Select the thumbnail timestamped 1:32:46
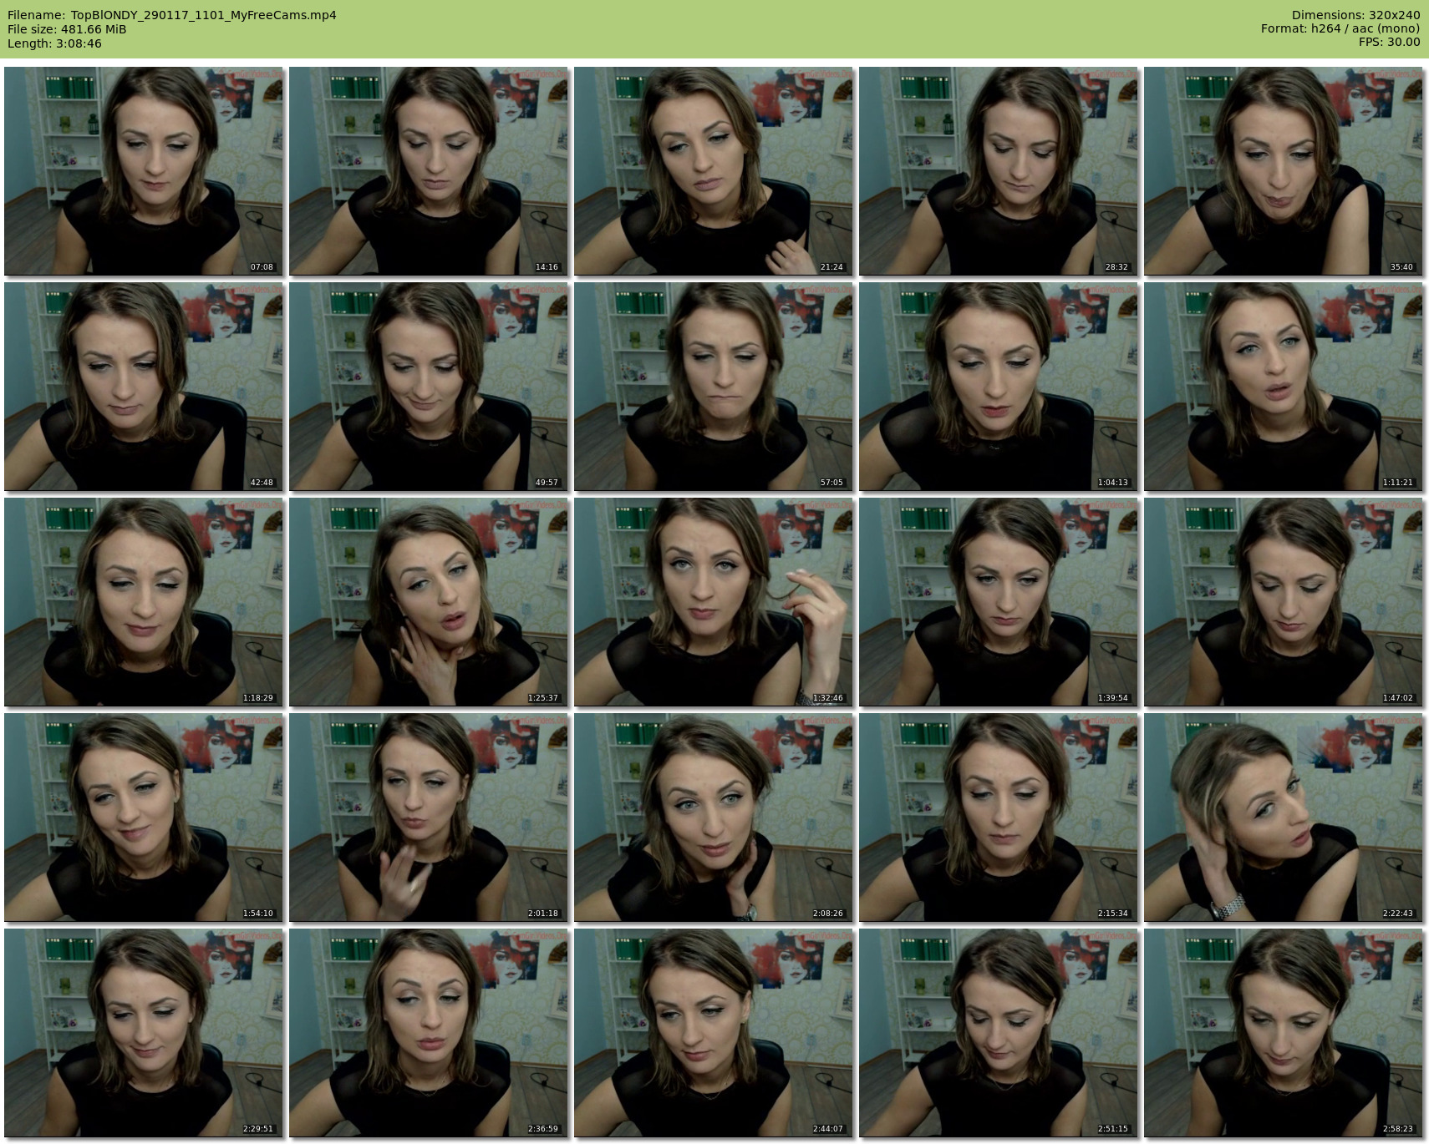 (x=714, y=602)
